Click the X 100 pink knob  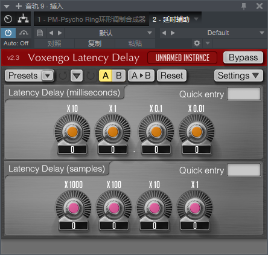click(x=114, y=208)
